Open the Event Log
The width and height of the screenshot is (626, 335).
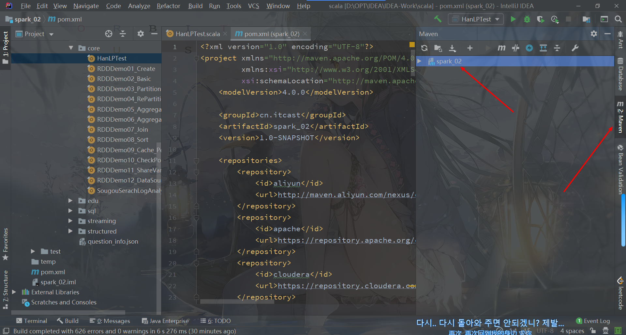click(x=593, y=321)
